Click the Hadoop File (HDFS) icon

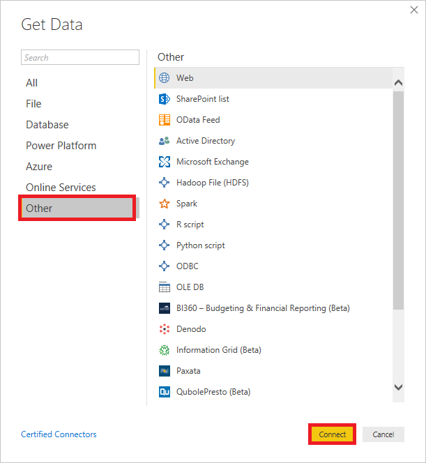(164, 183)
